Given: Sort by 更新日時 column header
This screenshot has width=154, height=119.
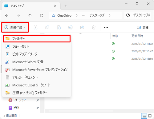Looking at the screenshot, I should (x=137, y=36).
